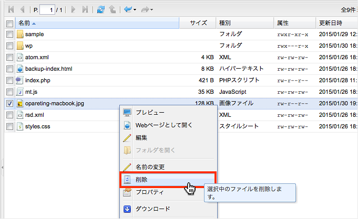Screen dimensions: 358x219
Task: Uncheck the opareting-macbook.jpg checkbox
Action: pyautogui.click(x=9, y=104)
